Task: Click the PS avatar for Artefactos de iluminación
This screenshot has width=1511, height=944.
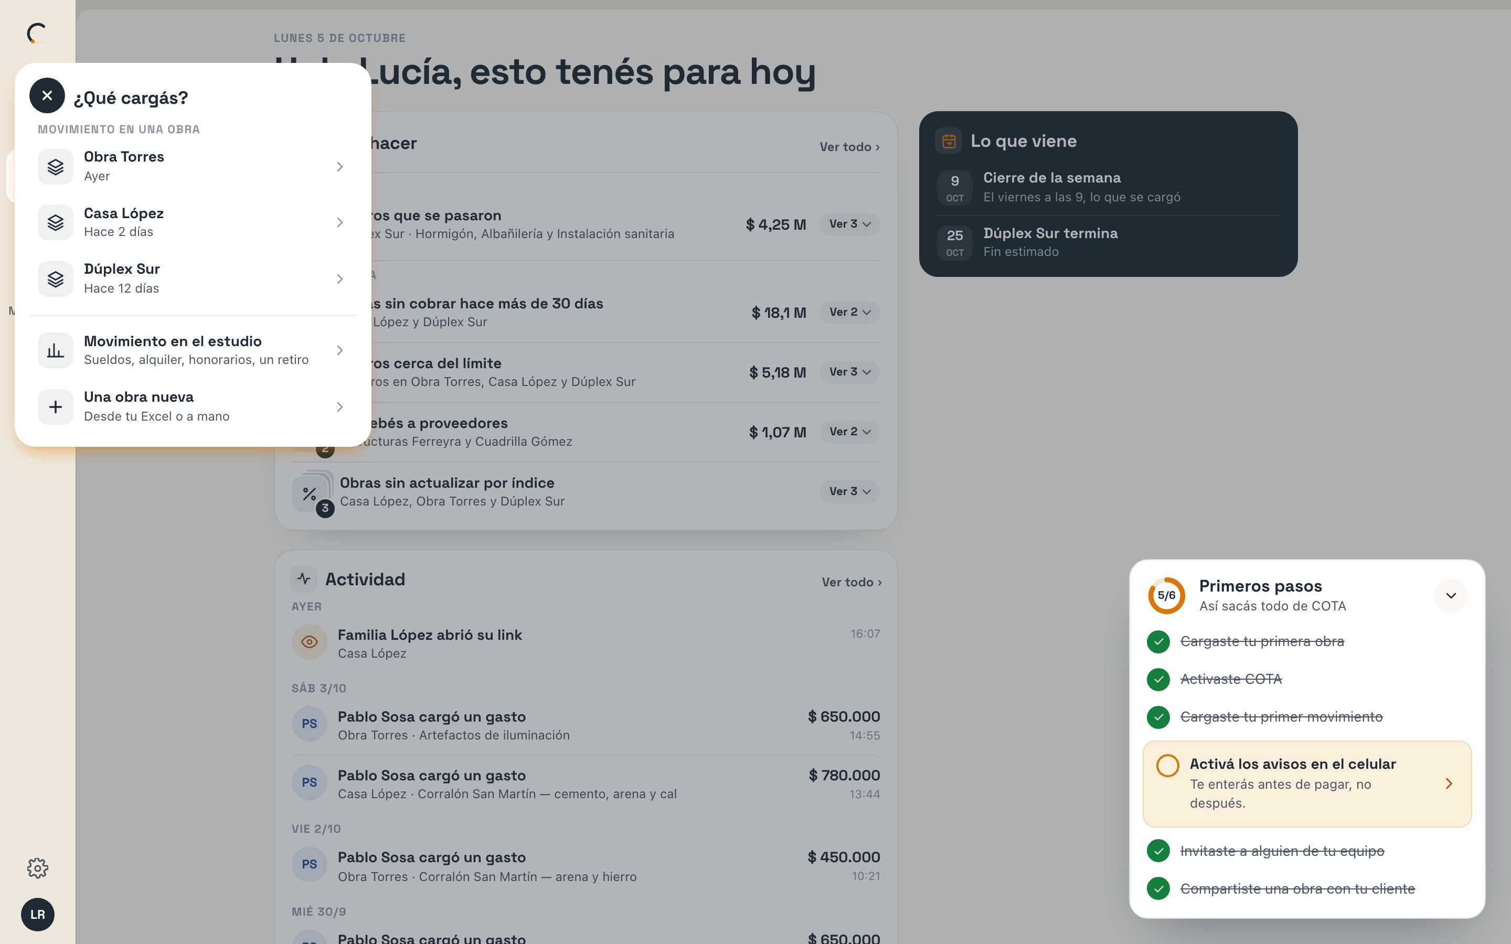Action: tap(309, 724)
